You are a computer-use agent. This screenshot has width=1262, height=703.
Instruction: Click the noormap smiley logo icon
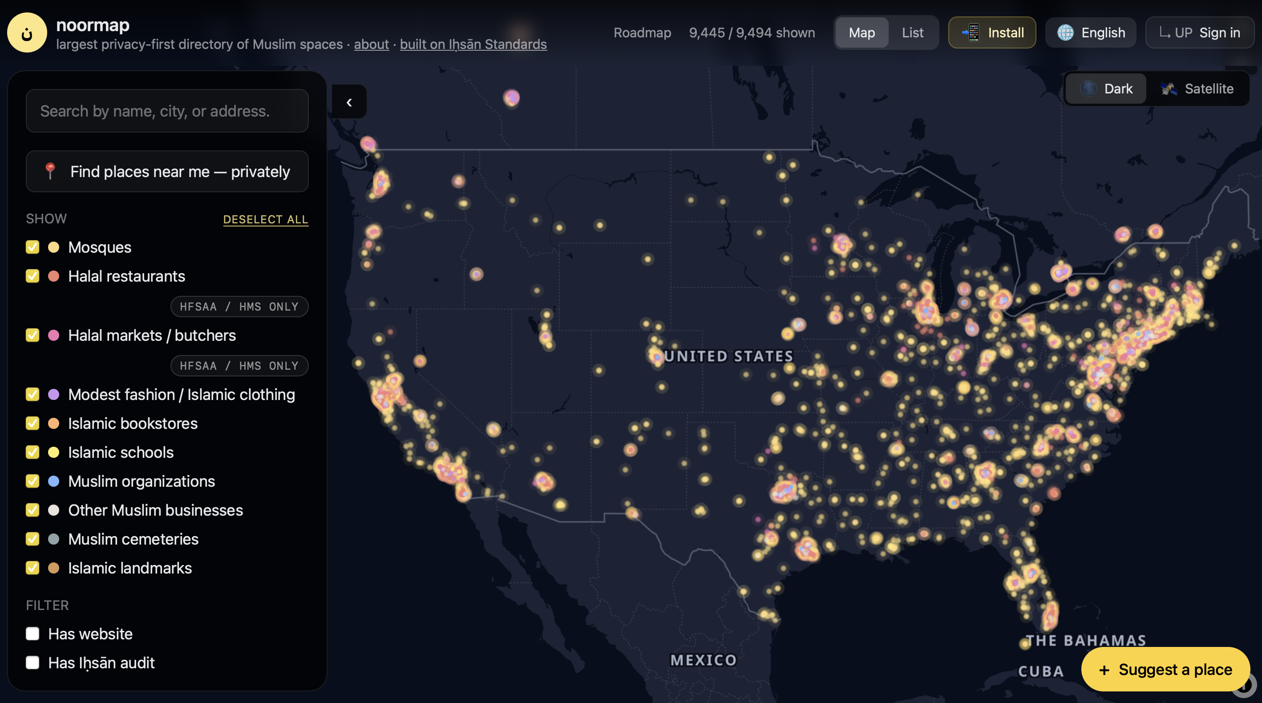coord(27,33)
